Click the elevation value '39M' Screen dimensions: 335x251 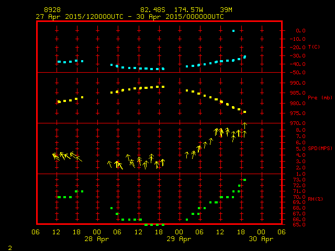226,10
